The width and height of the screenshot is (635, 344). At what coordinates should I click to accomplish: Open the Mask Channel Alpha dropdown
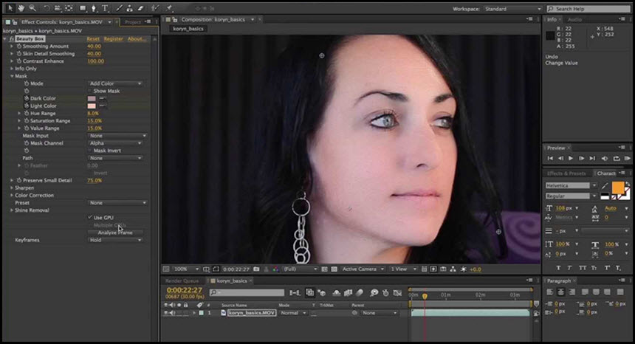click(x=115, y=143)
